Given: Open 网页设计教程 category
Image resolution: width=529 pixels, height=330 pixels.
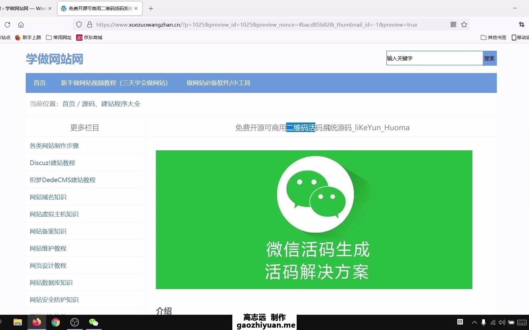Looking at the screenshot, I should coord(48,266).
